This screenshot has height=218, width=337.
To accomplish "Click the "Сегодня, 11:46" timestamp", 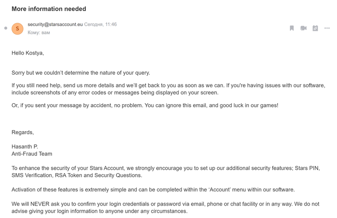I will pos(100,24).
